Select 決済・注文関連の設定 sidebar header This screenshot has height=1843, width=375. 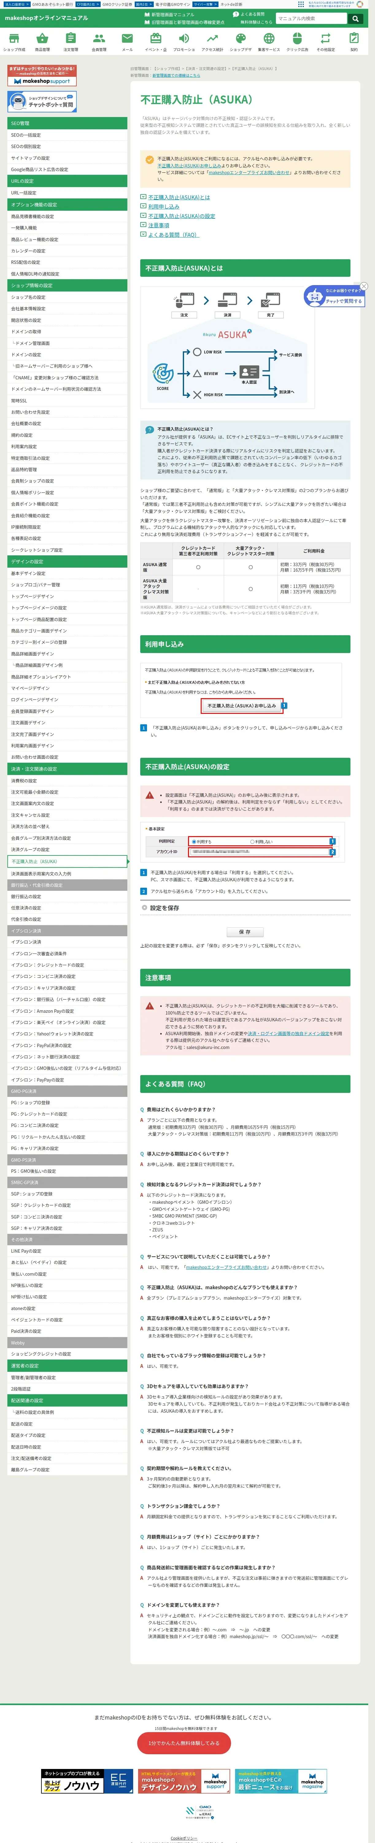pos(67,769)
